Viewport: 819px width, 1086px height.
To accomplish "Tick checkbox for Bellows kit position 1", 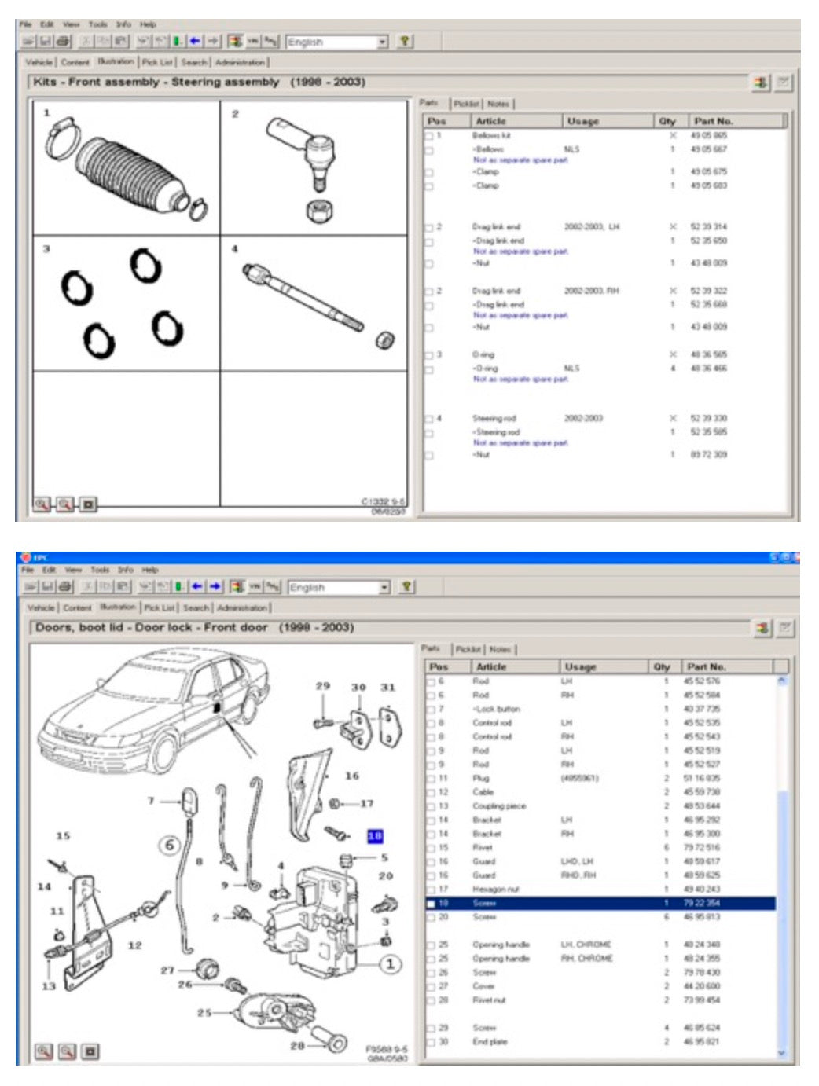I will click(429, 136).
